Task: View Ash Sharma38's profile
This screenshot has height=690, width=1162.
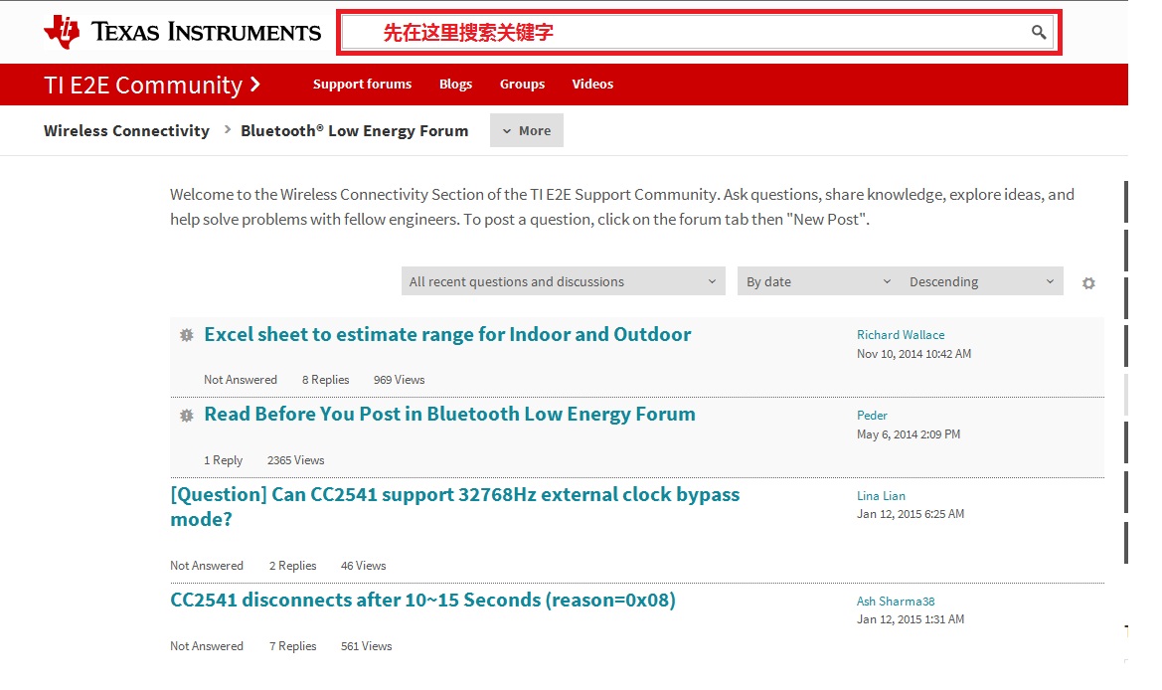Action: (x=896, y=602)
